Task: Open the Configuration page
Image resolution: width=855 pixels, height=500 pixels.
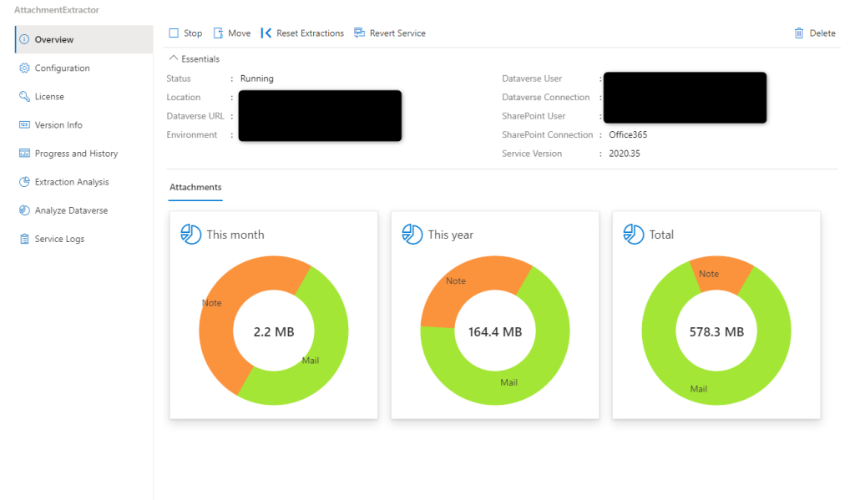Action: (84, 68)
